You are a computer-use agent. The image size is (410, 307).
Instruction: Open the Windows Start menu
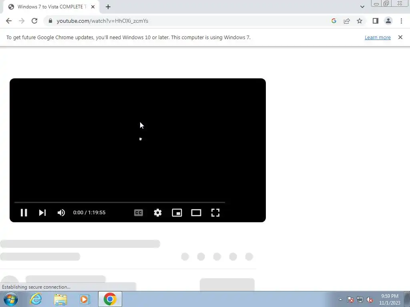(x=11, y=299)
